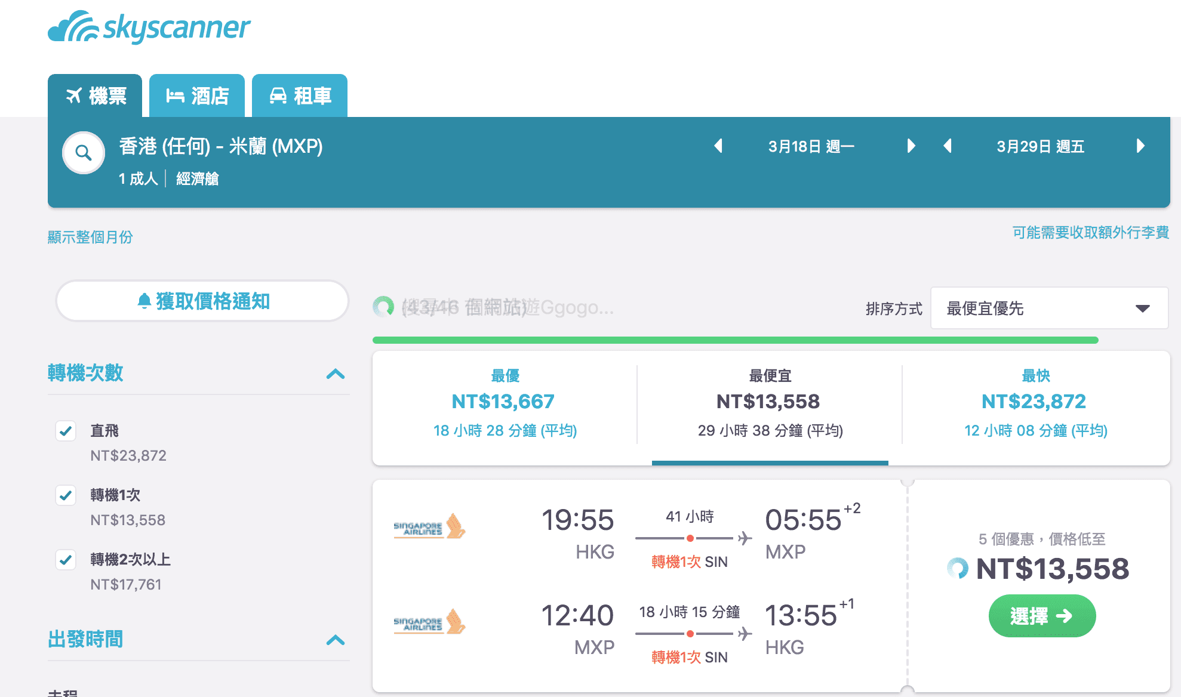Click the car icon on 租車 tab
Viewport: 1181px width, 697px height.
pos(278,95)
